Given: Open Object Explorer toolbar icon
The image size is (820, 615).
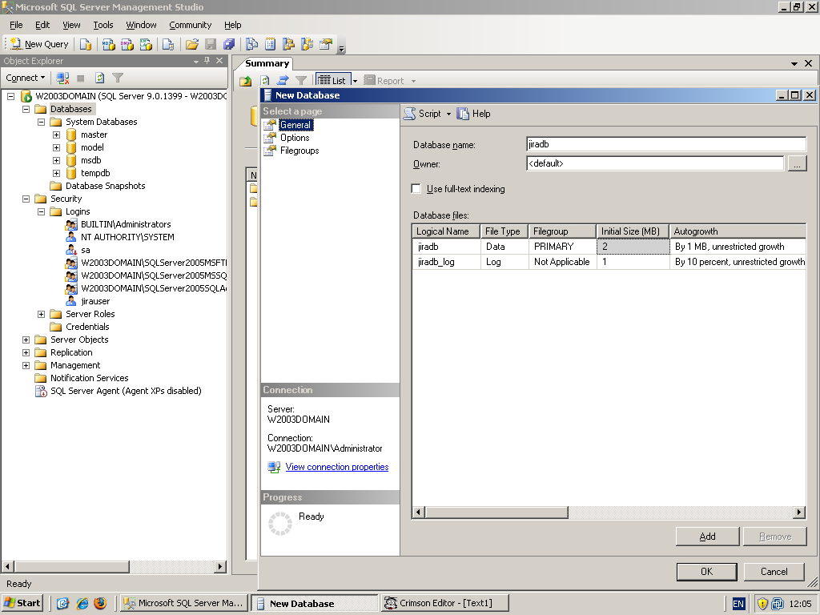Looking at the screenshot, I should tap(288, 45).
